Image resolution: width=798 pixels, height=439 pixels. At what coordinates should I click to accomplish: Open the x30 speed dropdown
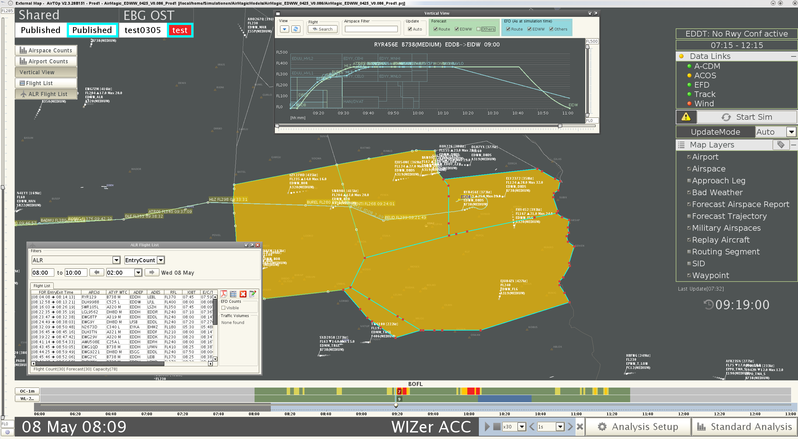[x=522, y=427]
